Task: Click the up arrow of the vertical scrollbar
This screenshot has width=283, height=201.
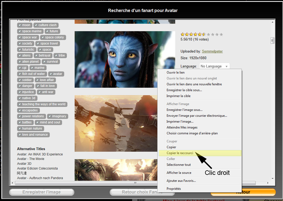Action: [273, 22]
